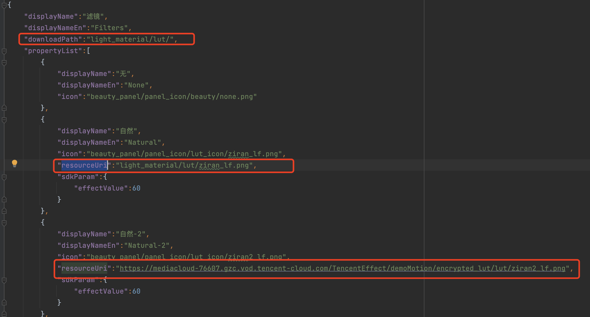Screen dimensions: 590x317
Task: Click fold-end marker after the none.png item
Action: 4,108
